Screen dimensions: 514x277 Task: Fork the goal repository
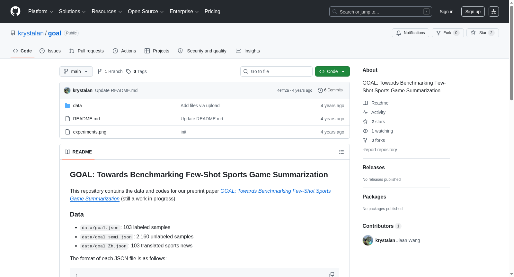pyautogui.click(x=448, y=33)
